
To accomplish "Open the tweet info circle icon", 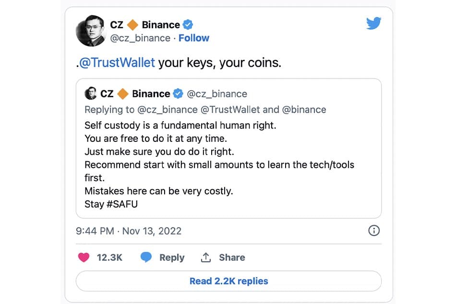I will (x=374, y=231).
